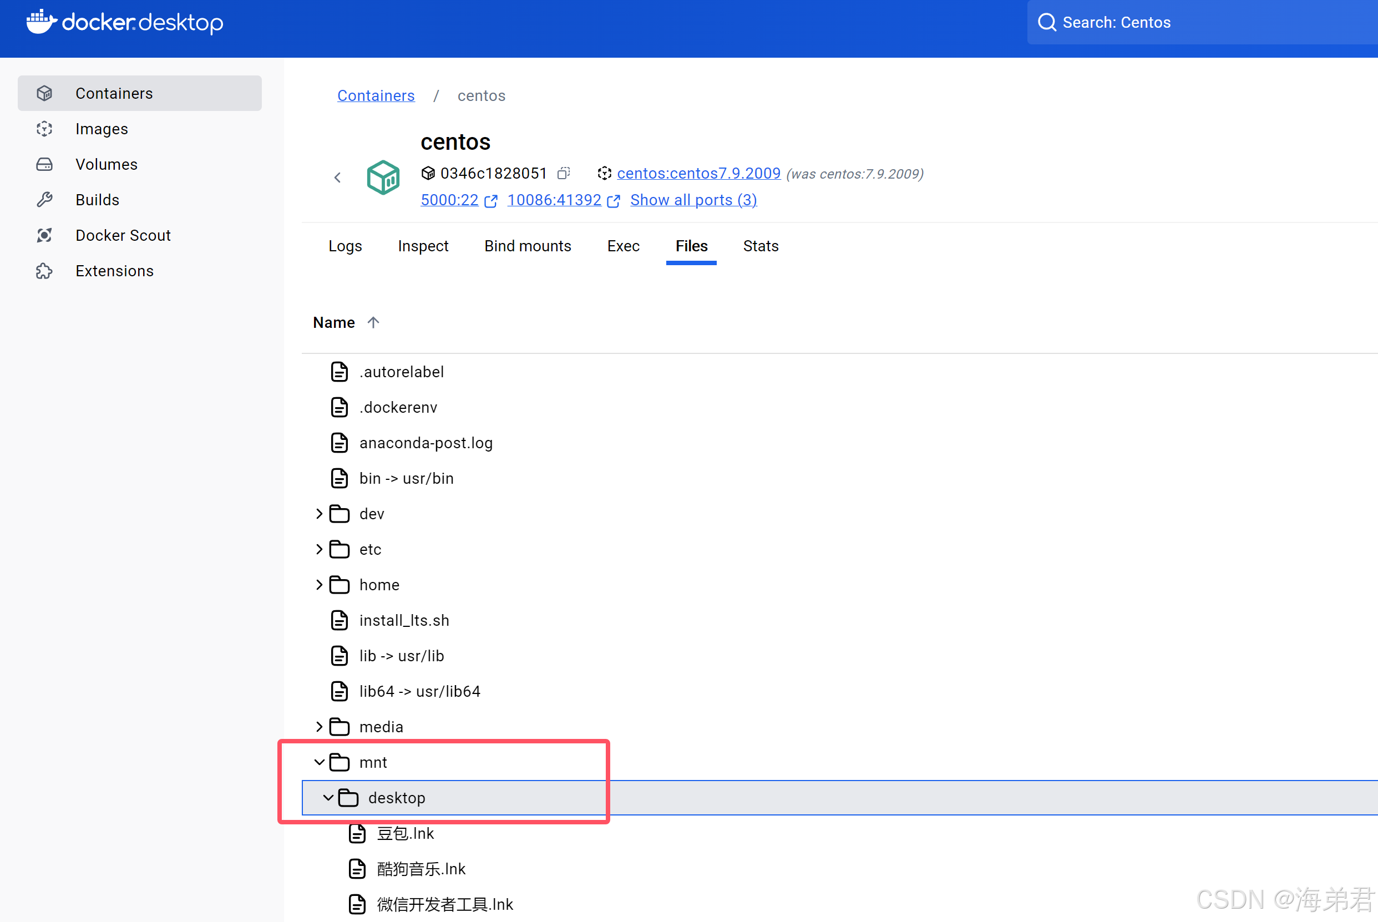Image resolution: width=1378 pixels, height=922 pixels.
Task: Click the Volumes disk icon
Action: [45, 164]
